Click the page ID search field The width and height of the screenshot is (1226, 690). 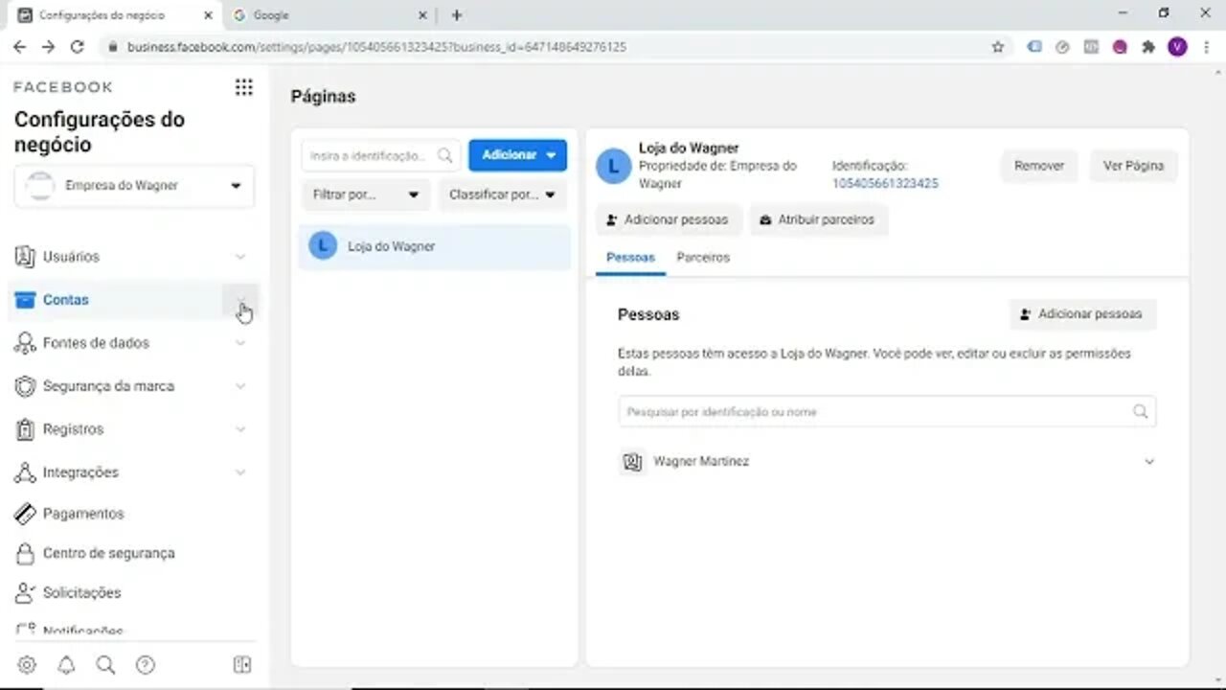[380, 155]
